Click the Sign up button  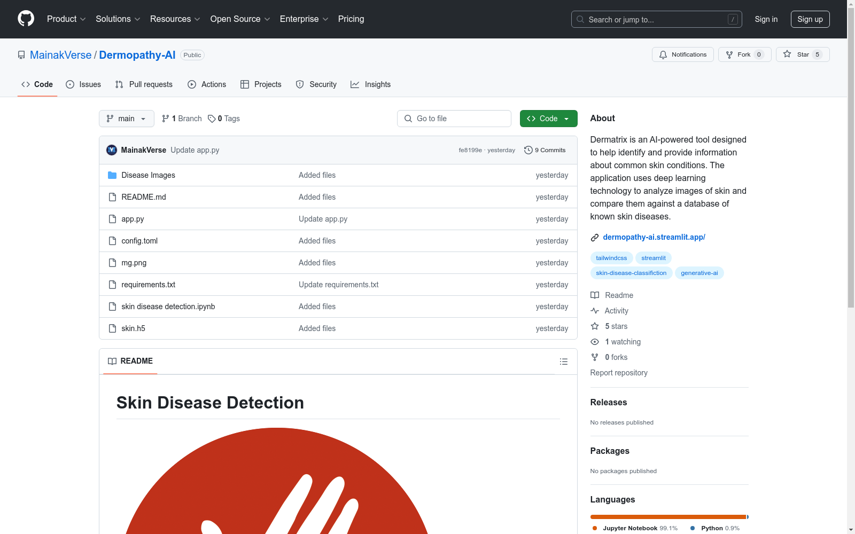pos(810,19)
